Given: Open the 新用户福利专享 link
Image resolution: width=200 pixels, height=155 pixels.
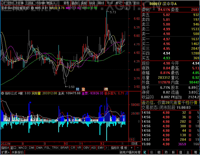Looking at the screenshot, I should pos(130,152).
